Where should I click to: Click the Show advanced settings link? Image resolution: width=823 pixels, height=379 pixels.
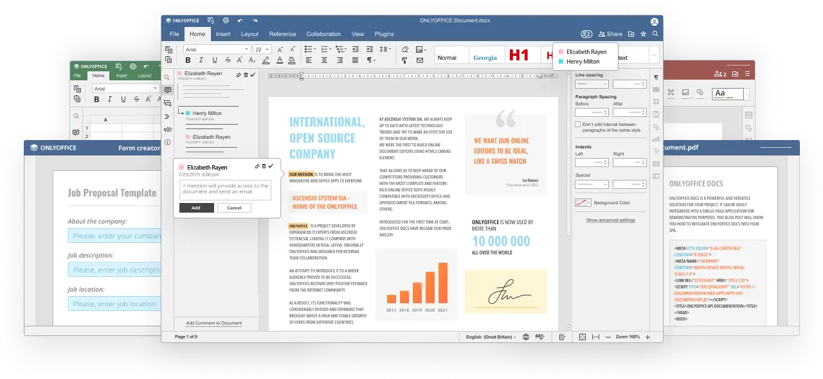(610, 220)
